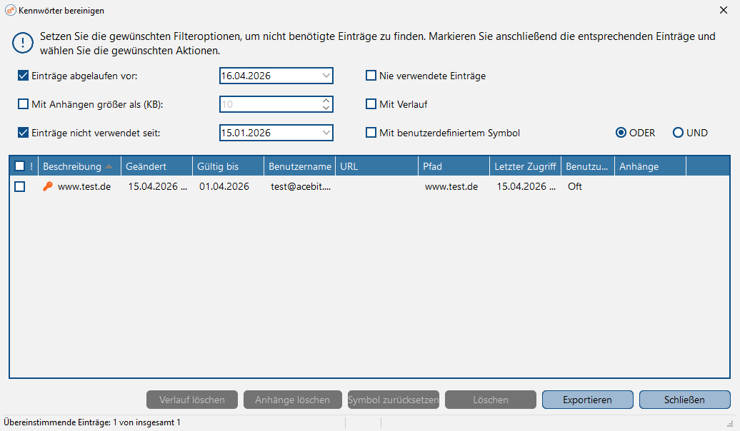Decrease attachment size KB spinner down arrow
This screenshot has width=740, height=431.
pyautogui.click(x=326, y=108)
